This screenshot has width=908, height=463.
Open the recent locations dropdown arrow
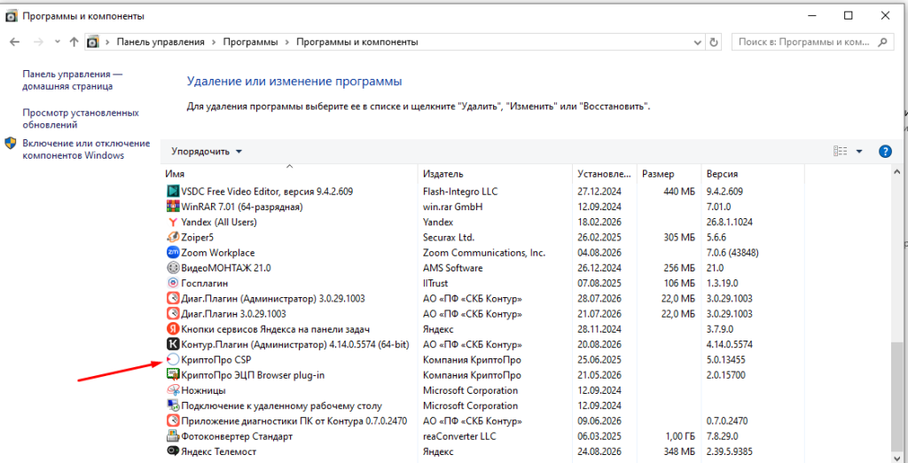(57, 42)
